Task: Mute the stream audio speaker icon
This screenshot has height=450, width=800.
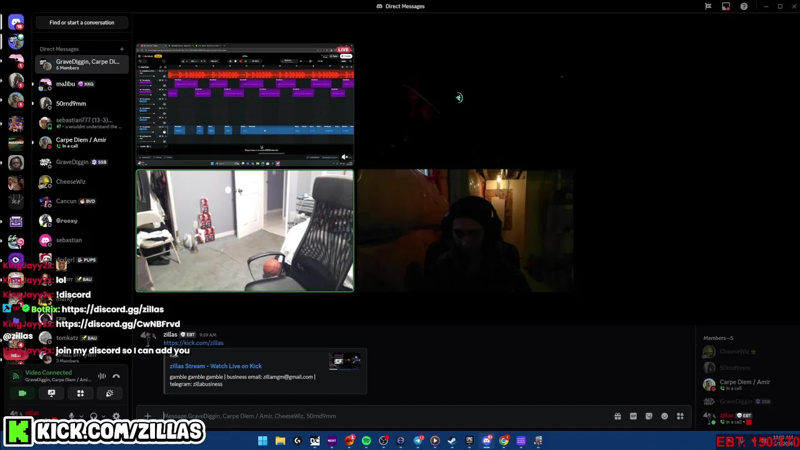Action: [x=344, y=157]
